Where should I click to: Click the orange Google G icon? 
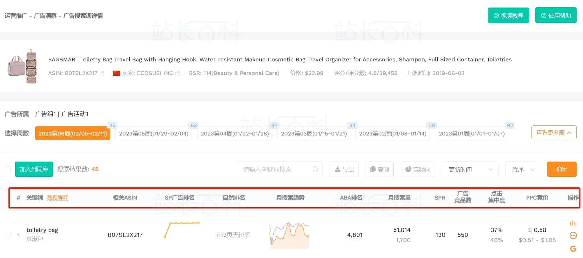coord(573,248)
